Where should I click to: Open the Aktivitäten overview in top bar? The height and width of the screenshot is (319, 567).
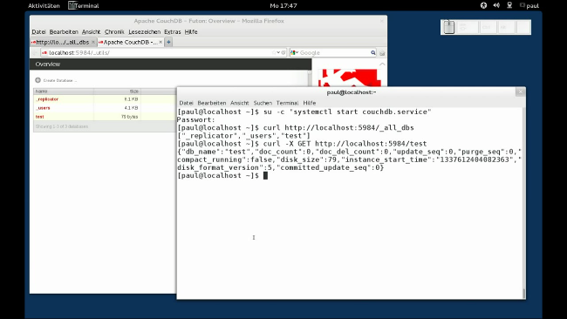tap(44, 6)
